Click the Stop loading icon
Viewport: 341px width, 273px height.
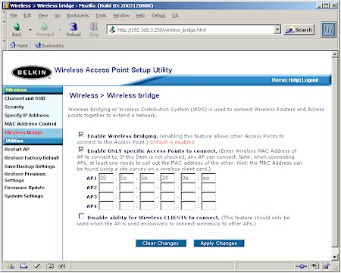tap(94, 29)
